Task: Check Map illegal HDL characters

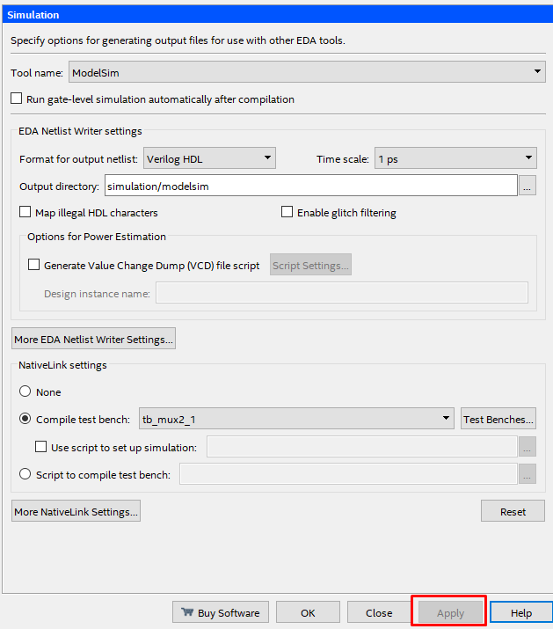Action: [25, 212]
